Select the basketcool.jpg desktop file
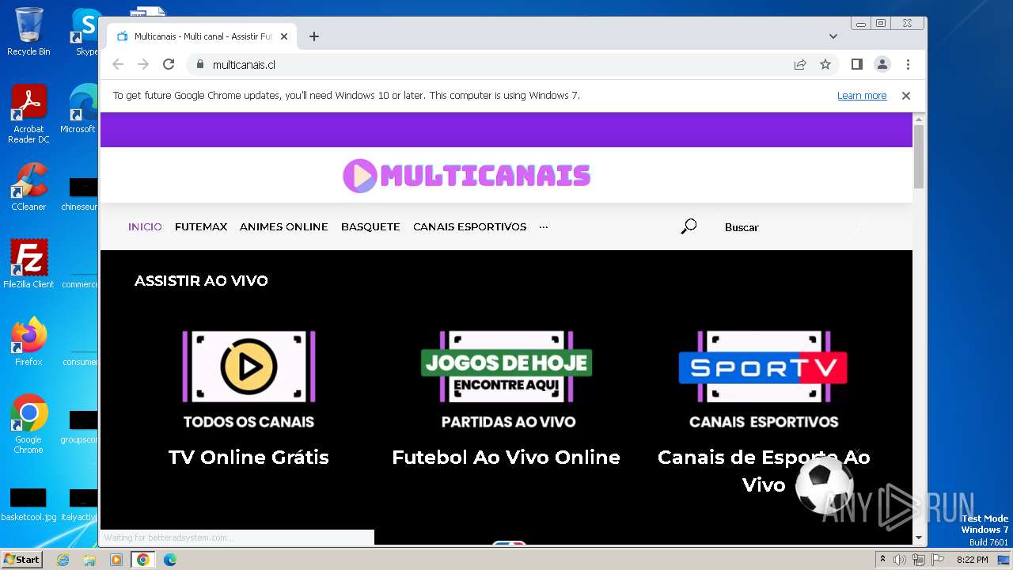1013x570 pixels. (x=28, y=505)
